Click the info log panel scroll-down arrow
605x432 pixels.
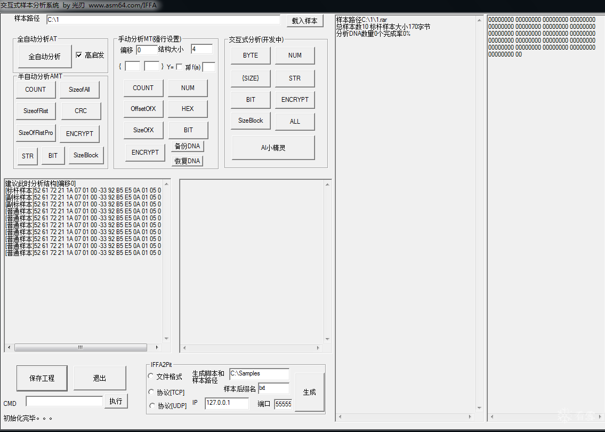(480, 408)
